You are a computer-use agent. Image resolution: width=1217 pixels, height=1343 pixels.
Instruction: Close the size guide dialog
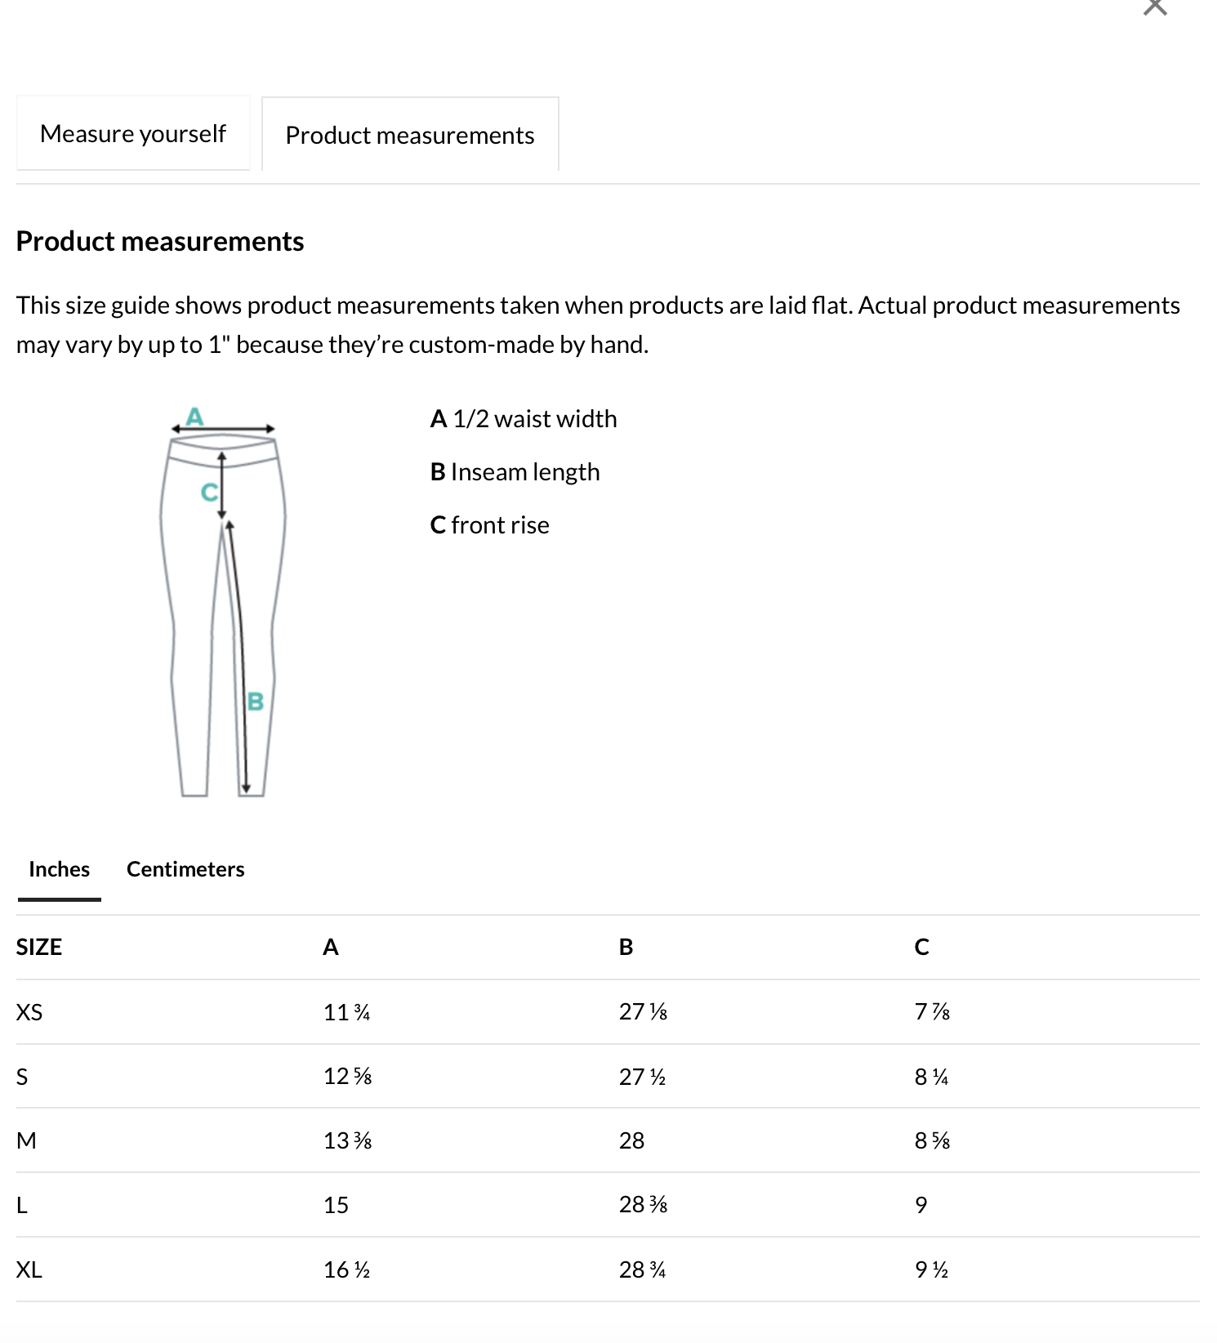point(1154,7)
